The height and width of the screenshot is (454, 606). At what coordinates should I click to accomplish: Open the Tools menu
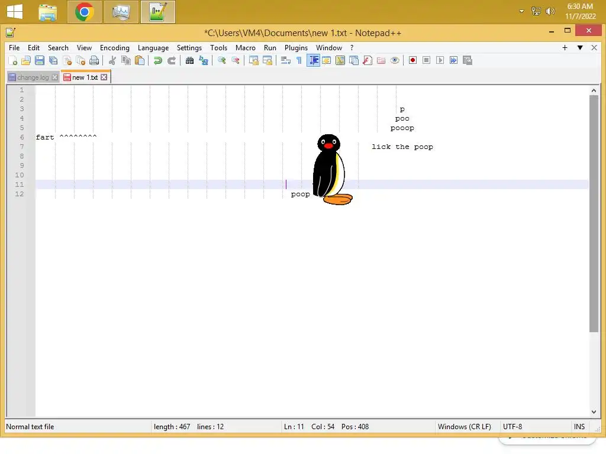(x=218, y=48)
